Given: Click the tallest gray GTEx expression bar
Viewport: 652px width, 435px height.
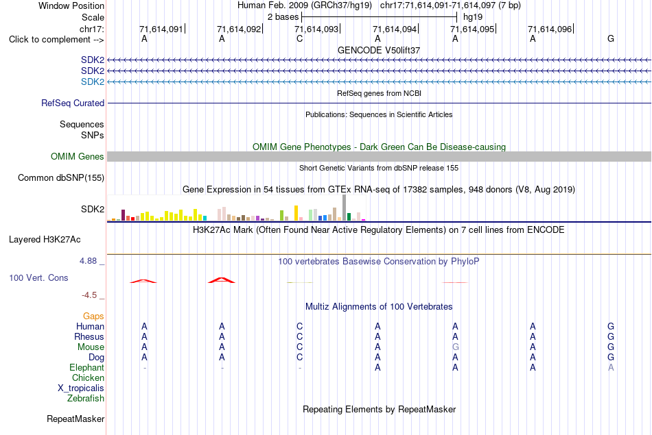Looking at the screenshot, I should pyautogui.click(x=345, y=208).
